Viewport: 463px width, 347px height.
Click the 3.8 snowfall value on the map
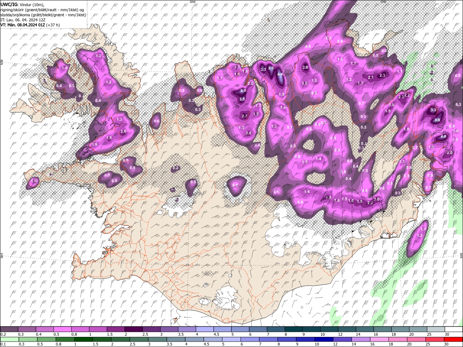pyautogui.click(x=437, y=120)
